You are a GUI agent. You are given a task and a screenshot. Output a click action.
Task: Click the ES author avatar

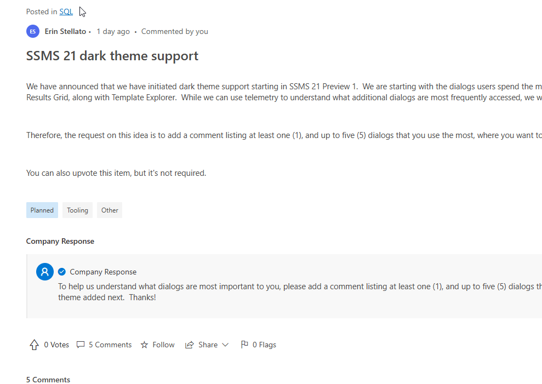pos(33,31)
